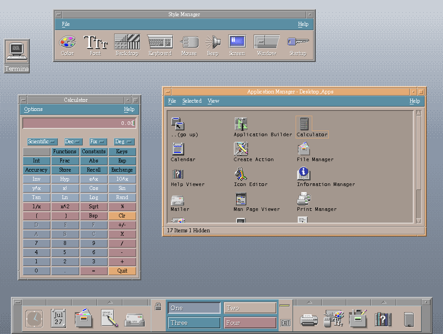The height and width of the screenshot is (334, 443).
Task: Open the Backdrop icon in Style Manager
Action: 127,42
